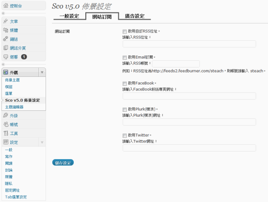Open the 帳號 users link

click(x=14, y=125)
